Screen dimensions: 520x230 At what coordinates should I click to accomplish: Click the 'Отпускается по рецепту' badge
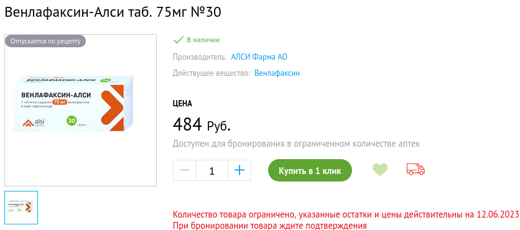click(x=45, y=42)
